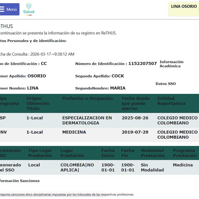The height and width of the screenshot is (199, 199).
Task: Select the Información Académica section
Action: click(171, 64)
